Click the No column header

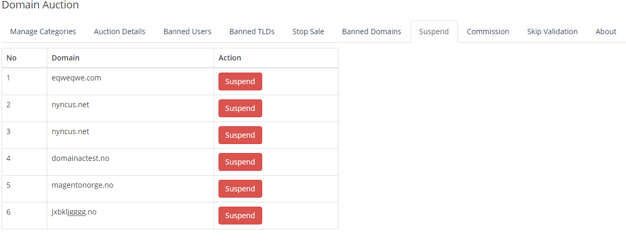12,58
